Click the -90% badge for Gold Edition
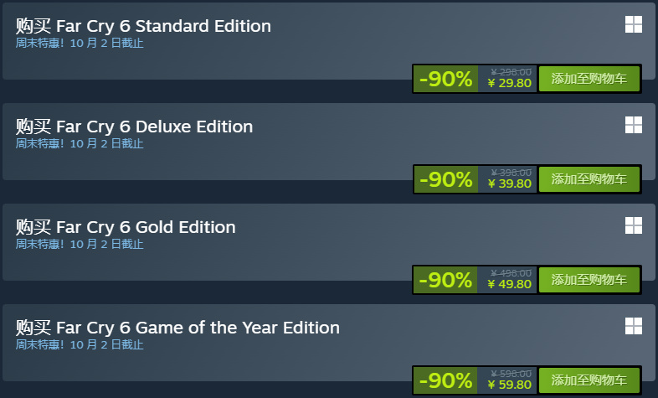The width and height of the screenshot is (658, 398). point(445,280)
